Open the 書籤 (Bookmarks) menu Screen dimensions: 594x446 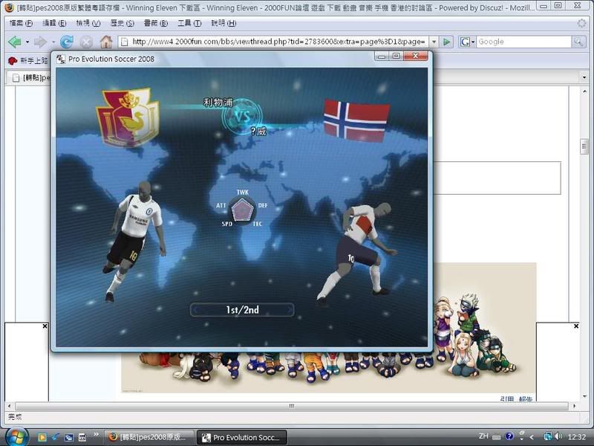[153, 23]
